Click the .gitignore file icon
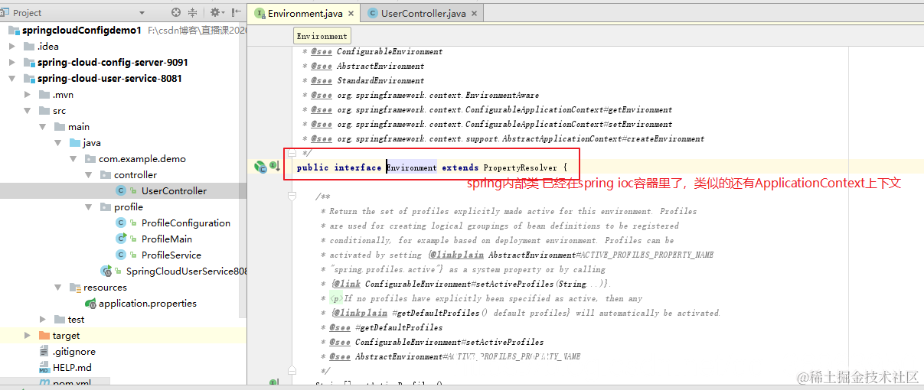This screenshot has height=390, width=924. (x=44, y=351)
